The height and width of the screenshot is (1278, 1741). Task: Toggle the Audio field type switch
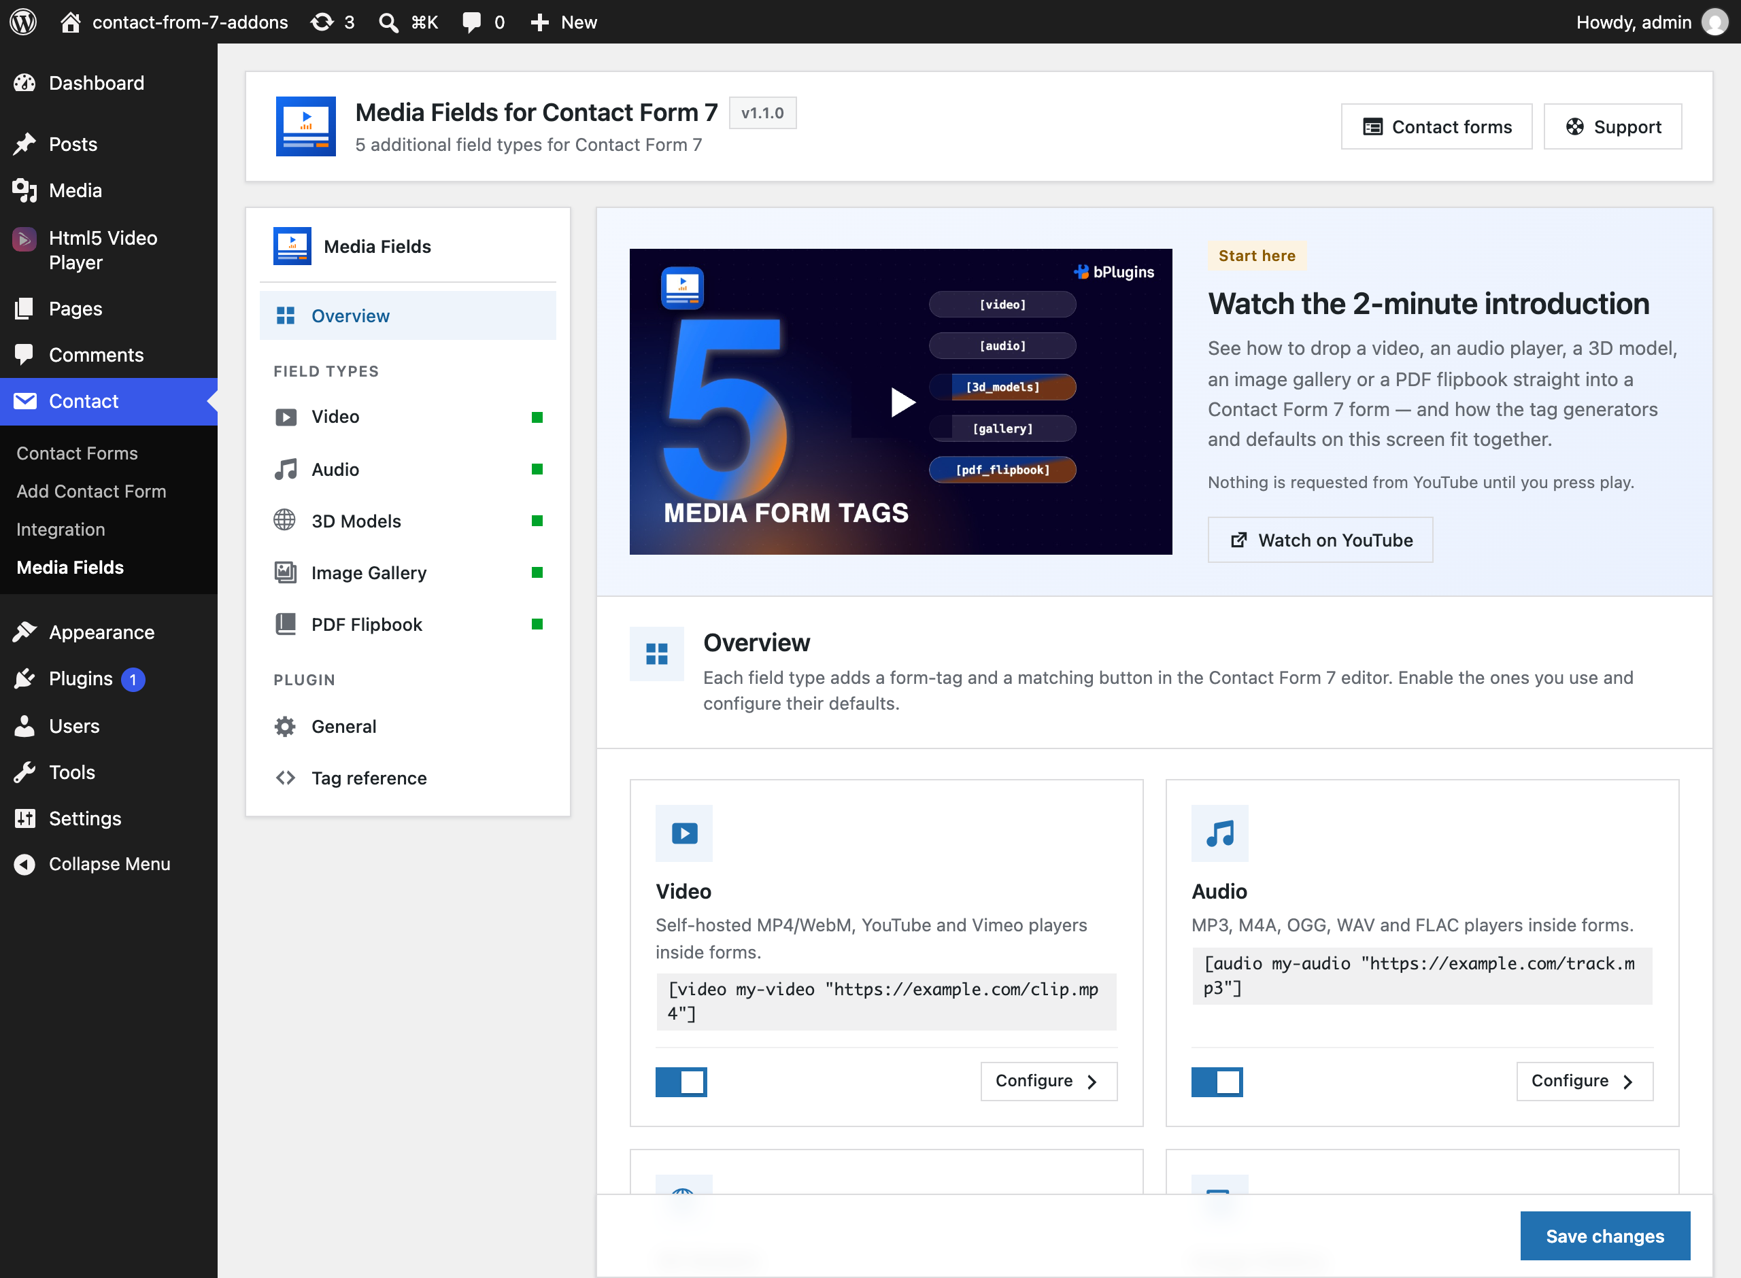[1217, 1082]
